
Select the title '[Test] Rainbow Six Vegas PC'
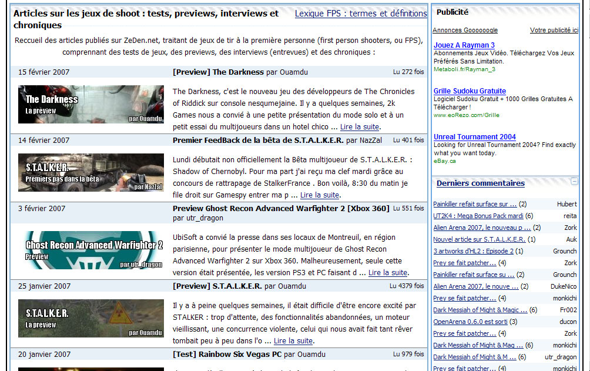point(227,354)
